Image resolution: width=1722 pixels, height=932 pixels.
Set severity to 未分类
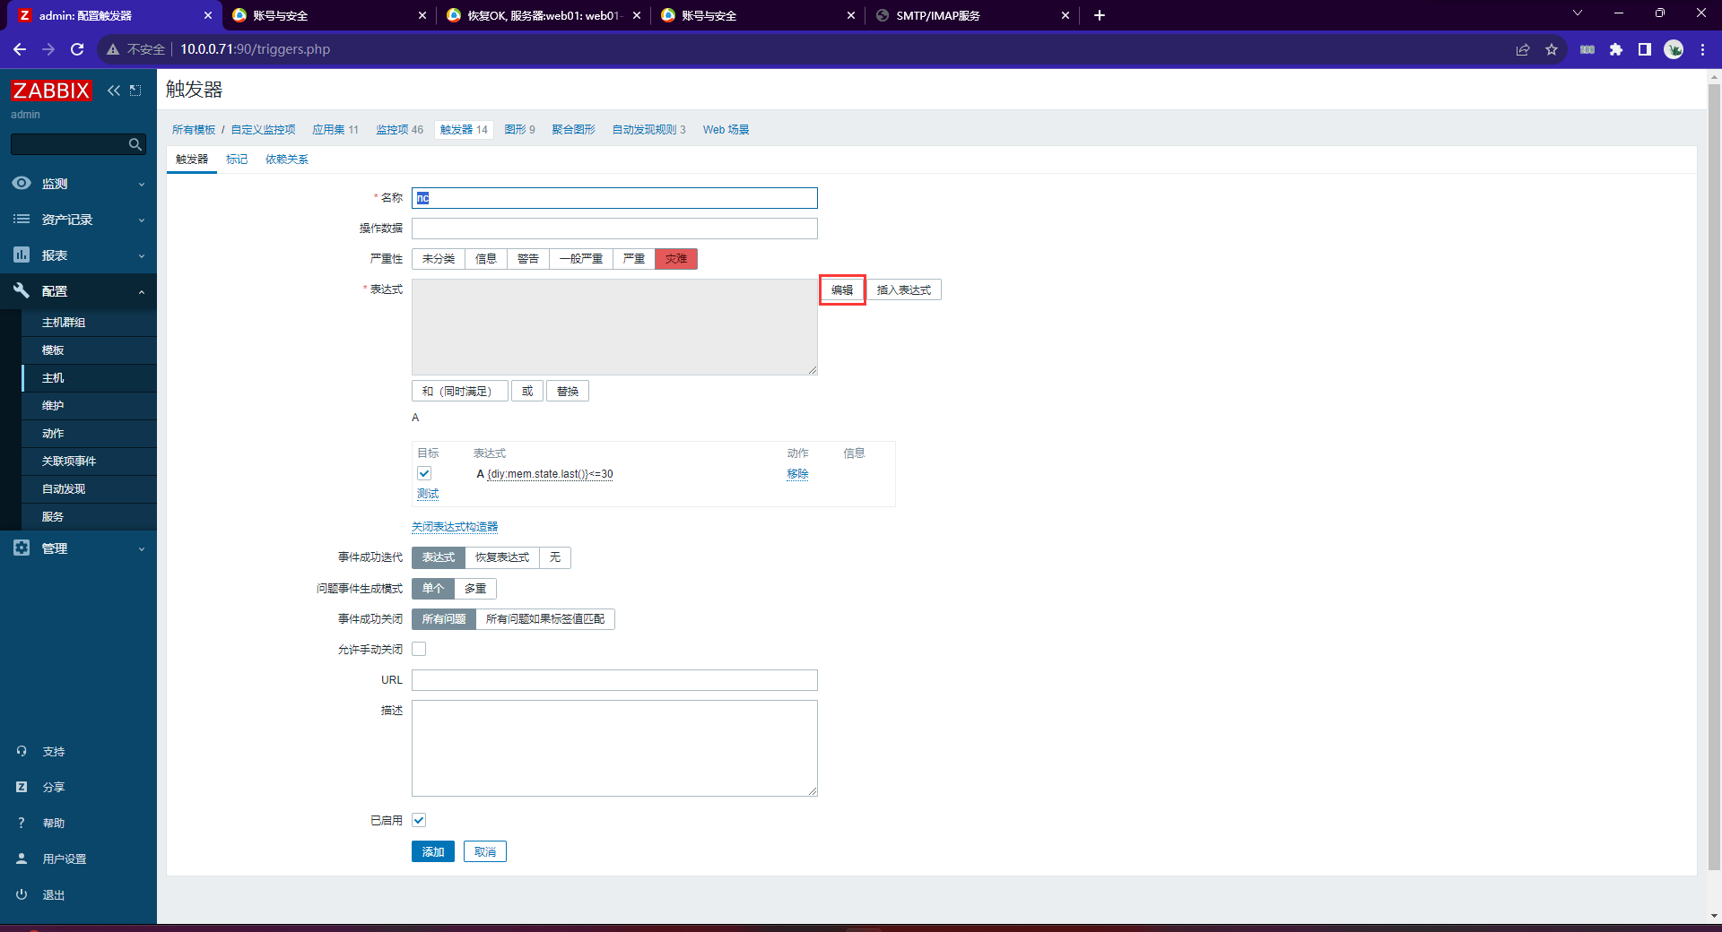[x=439, y=259]
